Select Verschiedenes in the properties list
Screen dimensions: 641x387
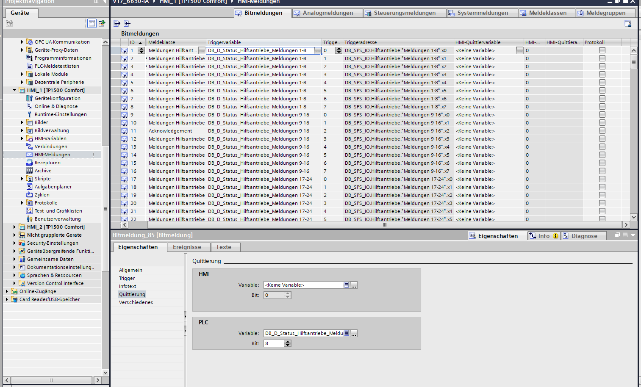(x=136, y=302)
